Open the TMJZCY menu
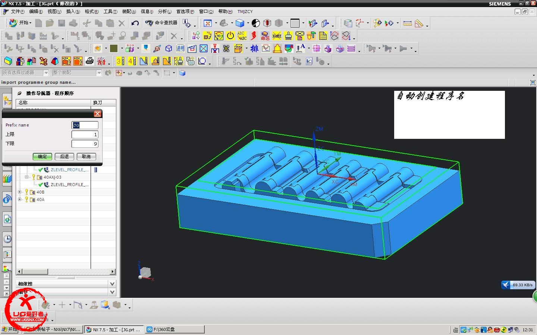The height and width of the screenshot is (335, 537). [x=245, y=12]
